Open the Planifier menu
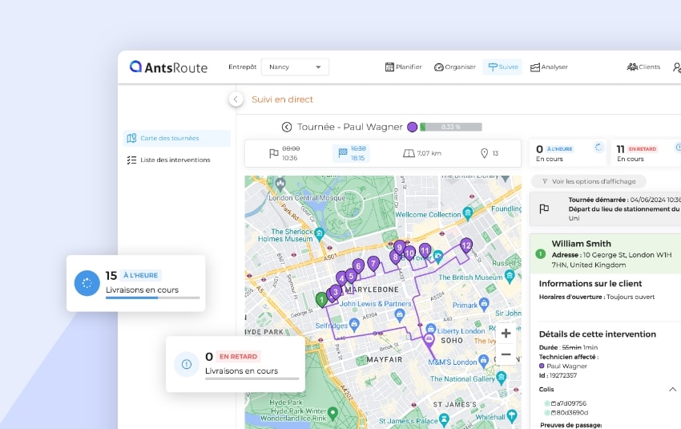The image size is (681, 429). coord(404,67)
